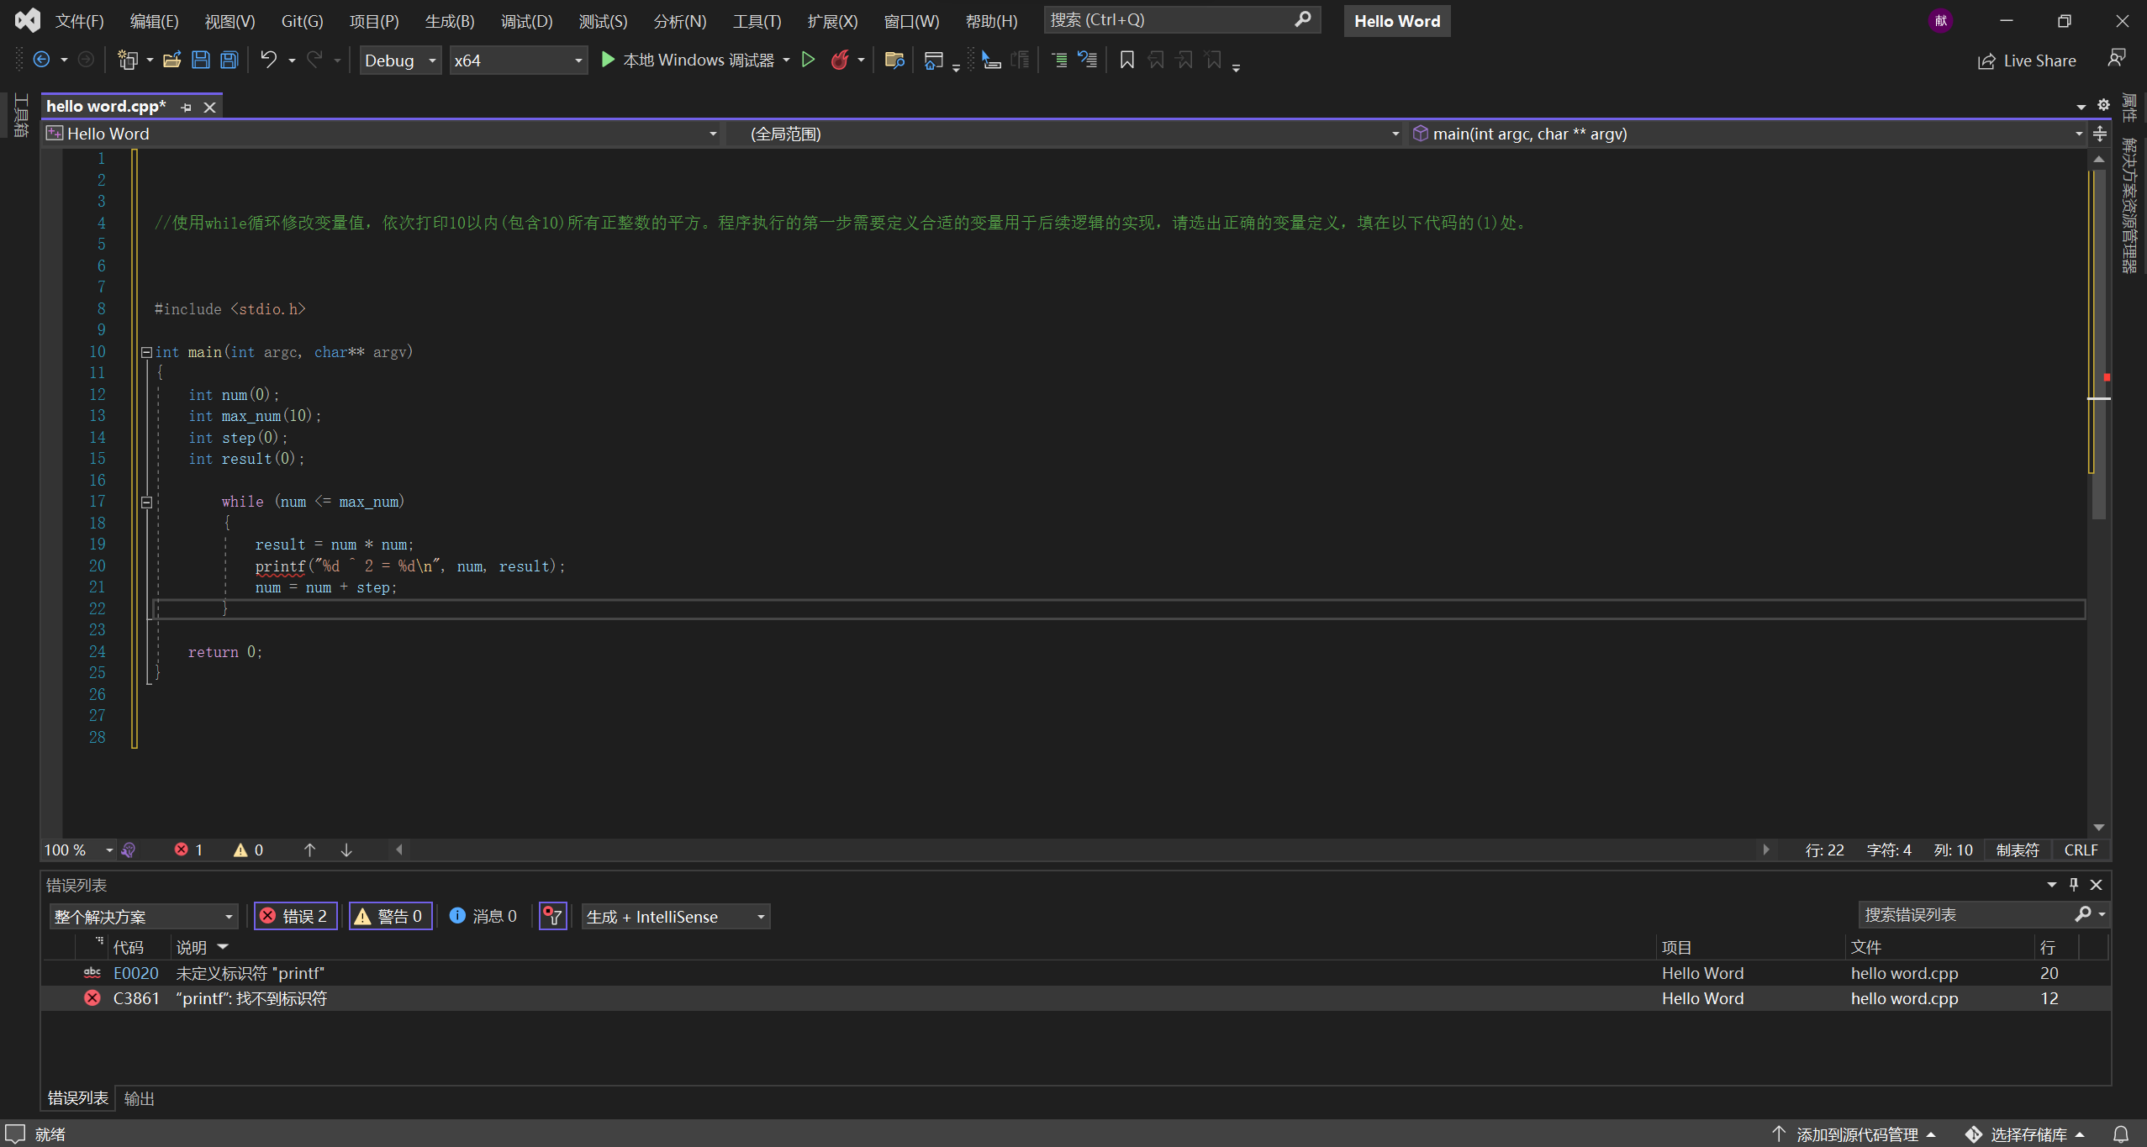Open the entire solution scope dropdown

click(x=143, y=917)
